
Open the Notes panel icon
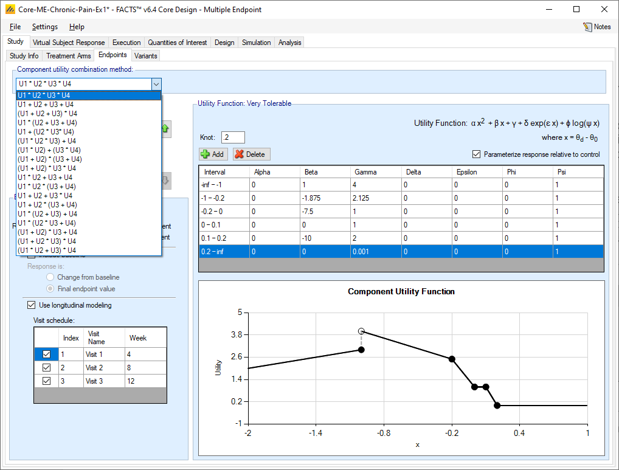587,27
